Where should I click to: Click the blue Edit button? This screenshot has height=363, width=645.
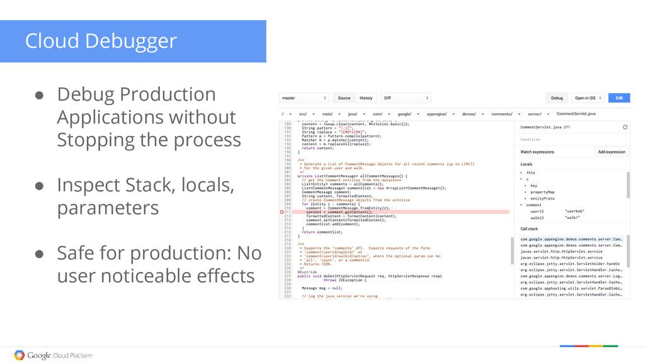pyautogui.click(x=619, y=98)
